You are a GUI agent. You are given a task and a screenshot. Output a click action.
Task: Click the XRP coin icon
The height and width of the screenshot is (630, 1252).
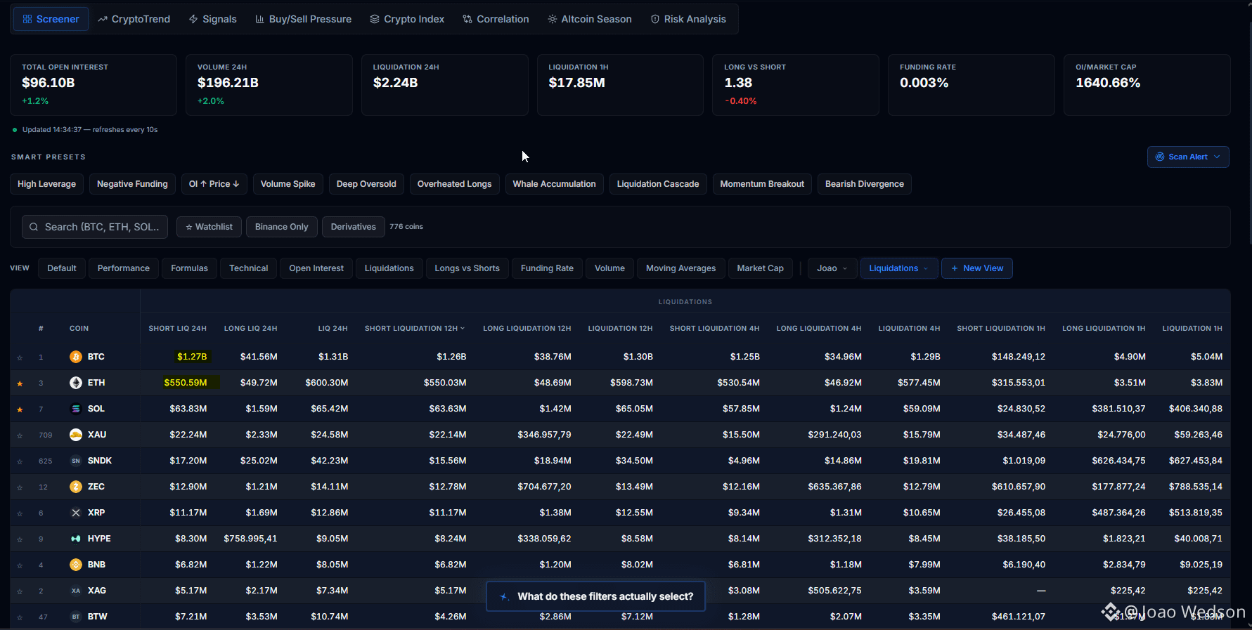tap(76, 513)
